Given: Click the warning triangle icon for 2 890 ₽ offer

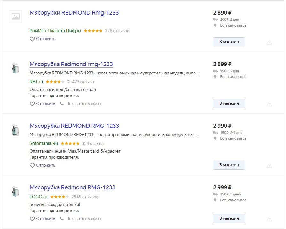Looking at the screenshot, I should coord(269,42).
